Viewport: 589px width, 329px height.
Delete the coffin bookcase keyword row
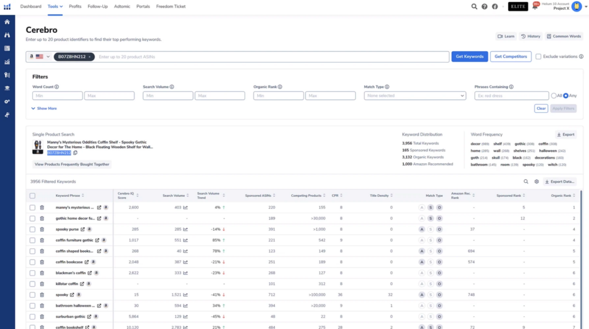42,262
